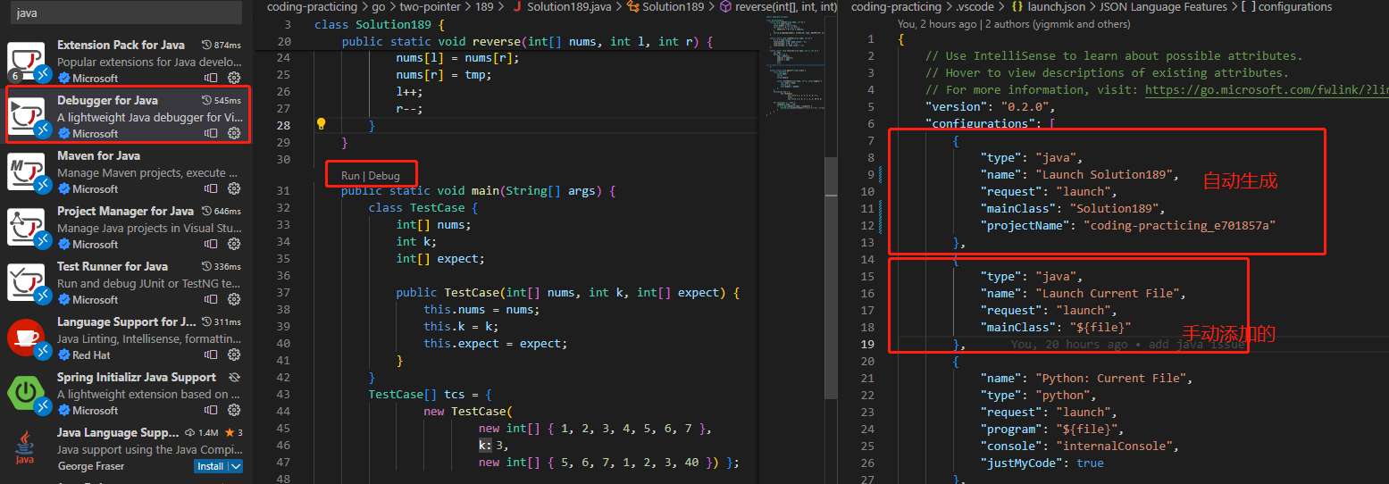Click the Spring Initializr green power logo
Viewport: 1389px width, 484px height.
tap(26, 393)
